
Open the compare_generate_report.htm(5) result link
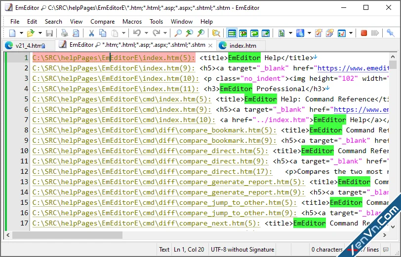(x=168, y=182)
